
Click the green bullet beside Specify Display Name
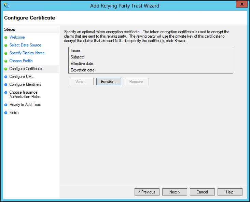click(6, 53)
